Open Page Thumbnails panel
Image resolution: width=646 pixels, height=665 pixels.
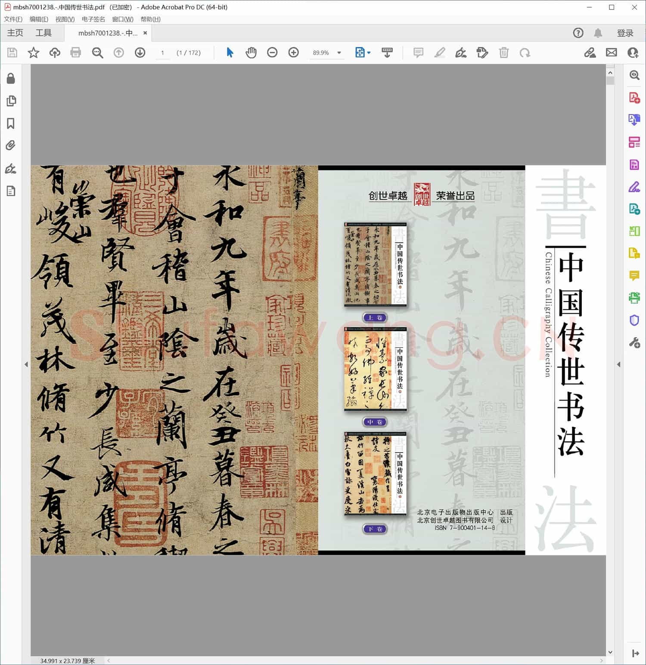point(11,101)
